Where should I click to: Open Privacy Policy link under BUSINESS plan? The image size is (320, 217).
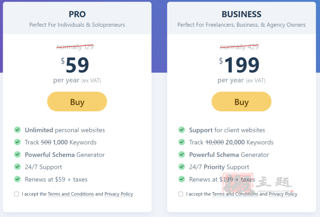pos(283,194)
